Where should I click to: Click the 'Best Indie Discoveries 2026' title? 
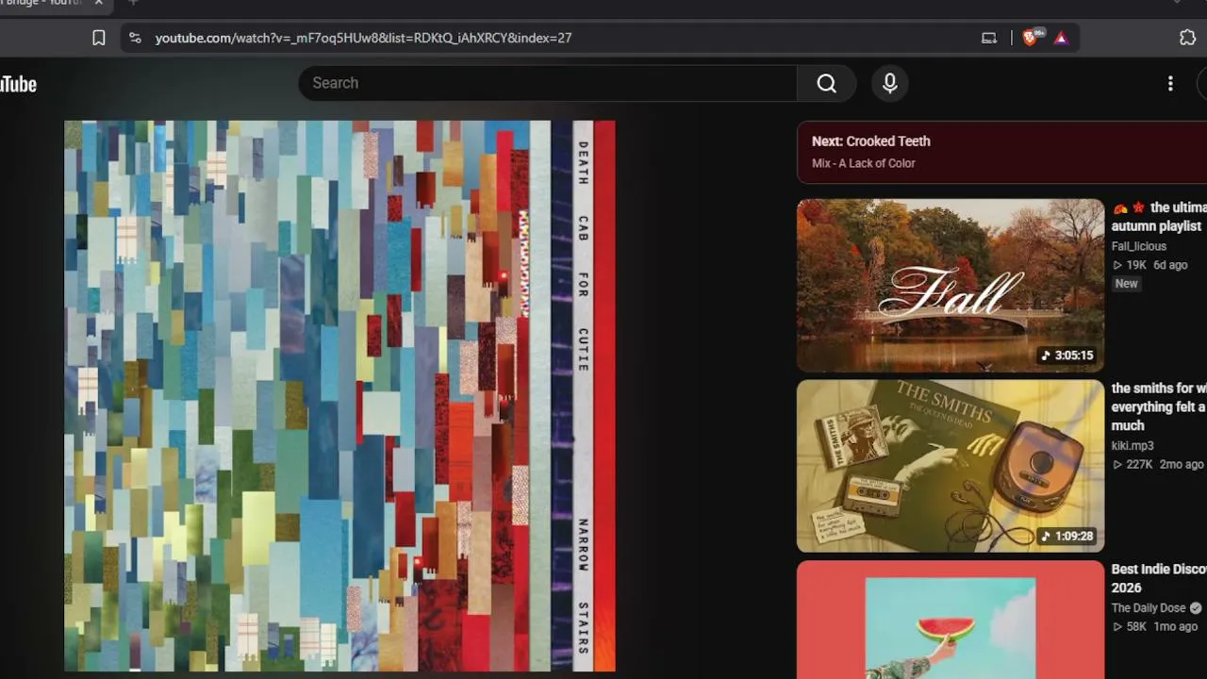tap(1159, 578)
